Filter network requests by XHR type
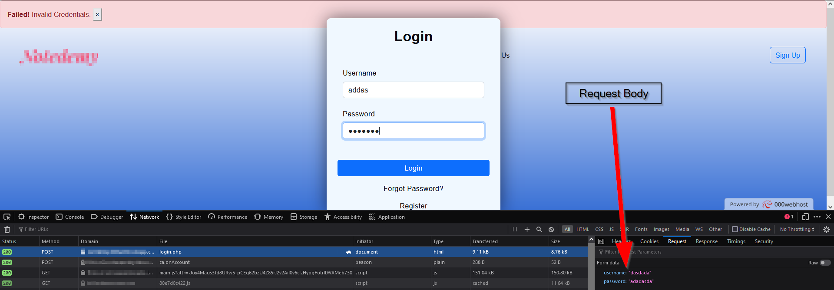The height and width of the screenshot is (290, 834). 625,229
